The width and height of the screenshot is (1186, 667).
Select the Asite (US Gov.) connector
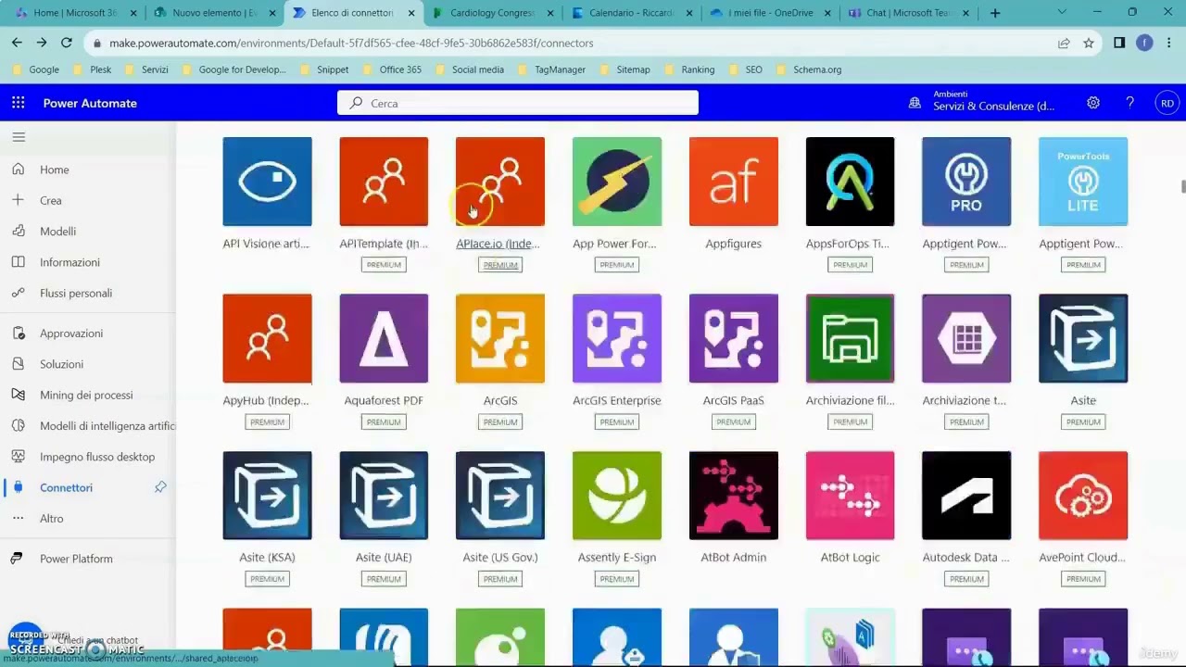(500, 496)
